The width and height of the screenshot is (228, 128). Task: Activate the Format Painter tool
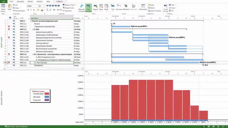click(19, 11)
